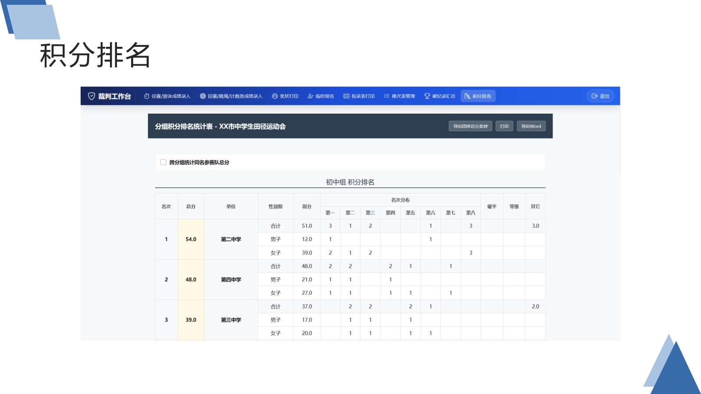701x394 pixels.
Task: Click the 名次分布 group header
Action: (400, 200)
